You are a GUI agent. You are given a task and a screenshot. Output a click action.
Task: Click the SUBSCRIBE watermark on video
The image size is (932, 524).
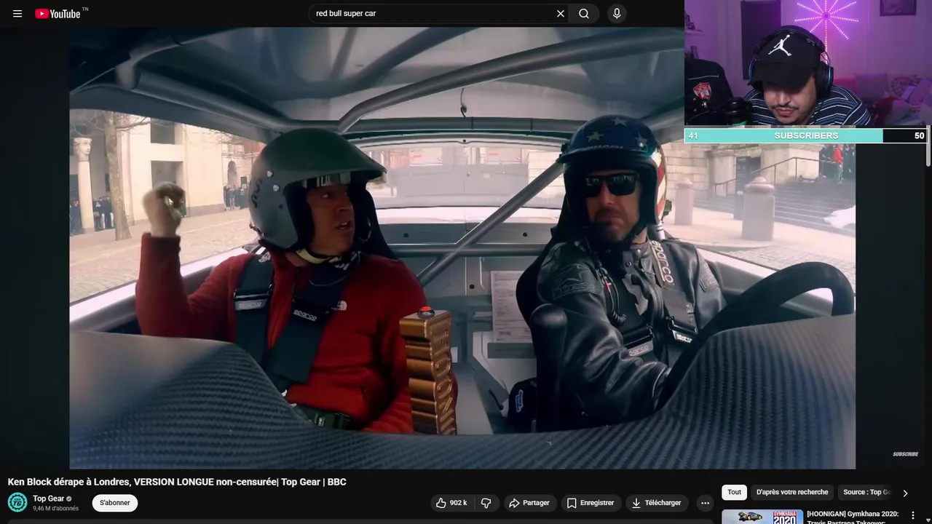[x=905, y=454]
